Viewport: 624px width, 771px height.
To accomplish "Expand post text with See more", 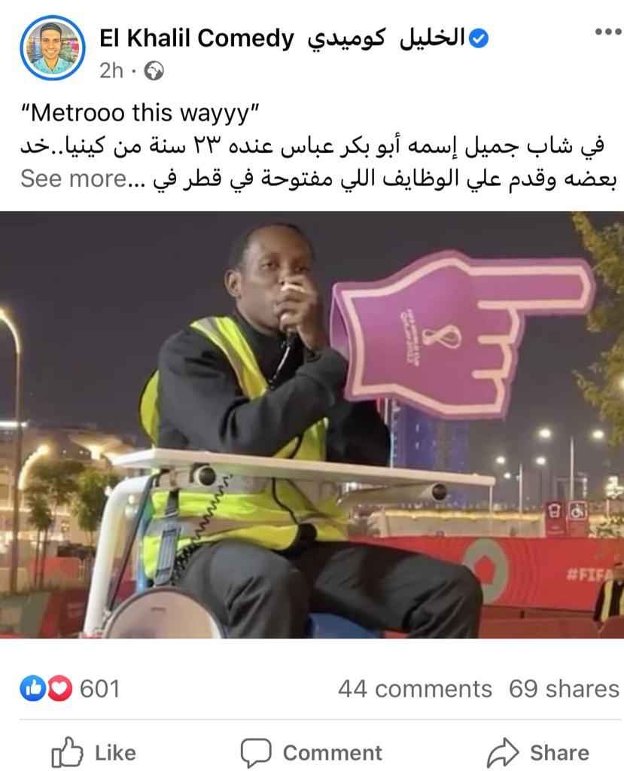I will [74, 178].
